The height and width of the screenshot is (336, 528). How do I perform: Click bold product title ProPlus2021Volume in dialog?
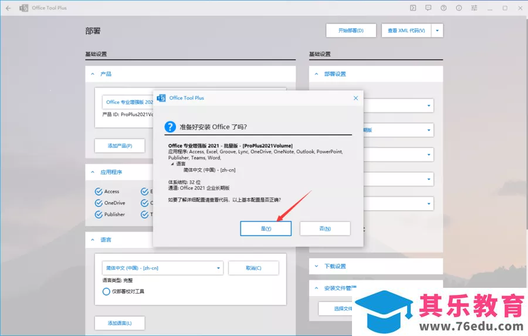click(231, 146)
